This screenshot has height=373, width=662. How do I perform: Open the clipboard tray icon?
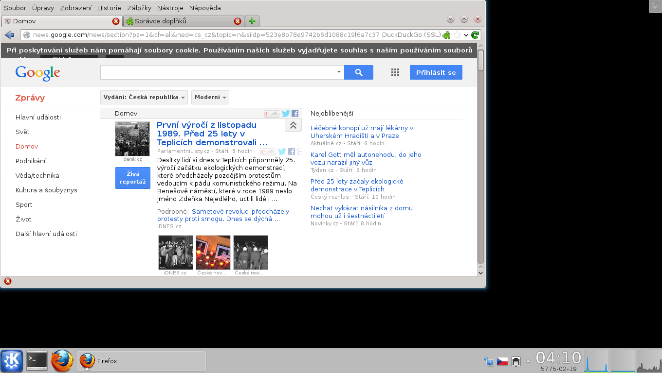pyautogui.click(x=516, y=361)
